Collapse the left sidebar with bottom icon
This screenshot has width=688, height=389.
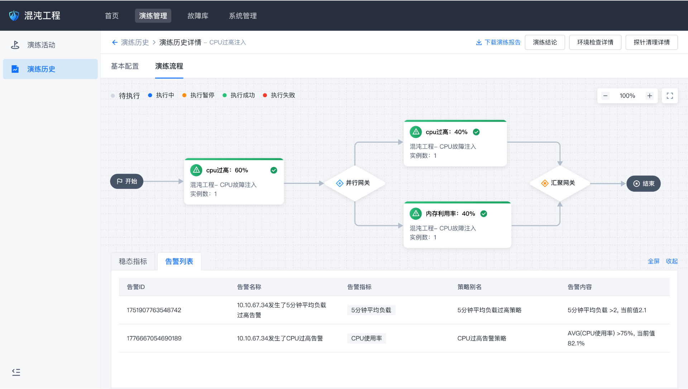(16, 372)
